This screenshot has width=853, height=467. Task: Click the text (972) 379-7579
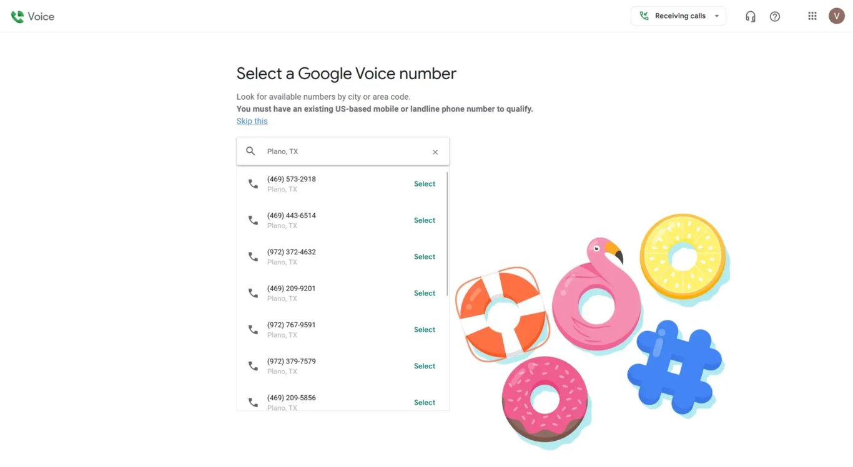(x=292, y=362)
